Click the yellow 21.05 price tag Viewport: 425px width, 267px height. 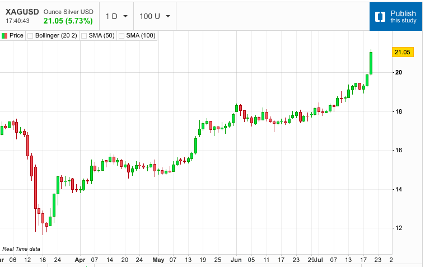point(403,52)
